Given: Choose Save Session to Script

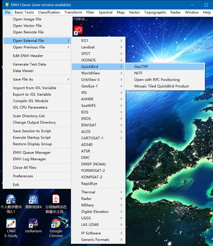Looking at the screenshot, I should pos(37,131).
